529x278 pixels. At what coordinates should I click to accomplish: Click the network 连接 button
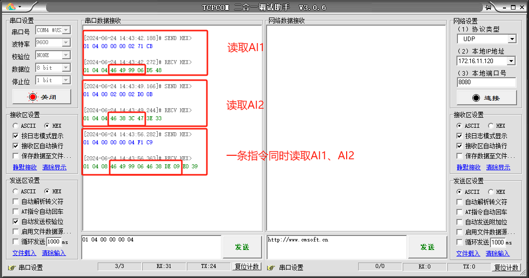point(486,98)
